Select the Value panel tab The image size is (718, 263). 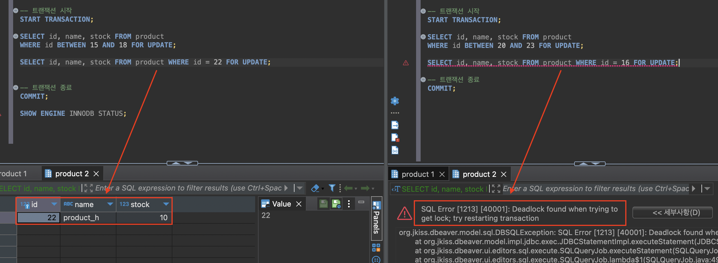click(x=281, y=204)
